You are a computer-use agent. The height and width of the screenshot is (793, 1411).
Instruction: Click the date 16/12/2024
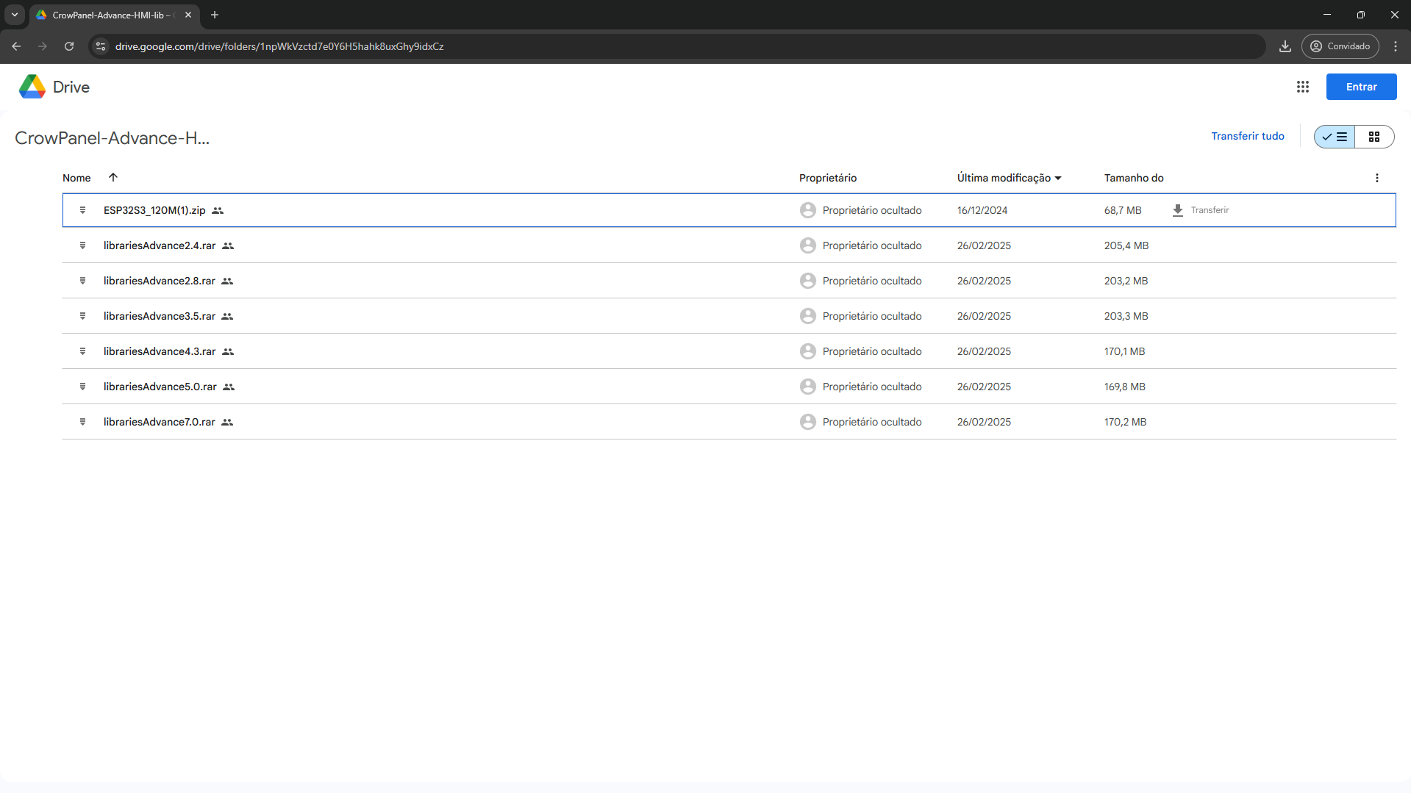click(982, 210)
